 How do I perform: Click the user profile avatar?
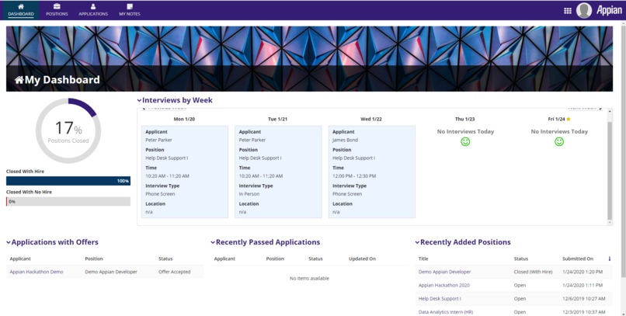(x=584, y=10)
